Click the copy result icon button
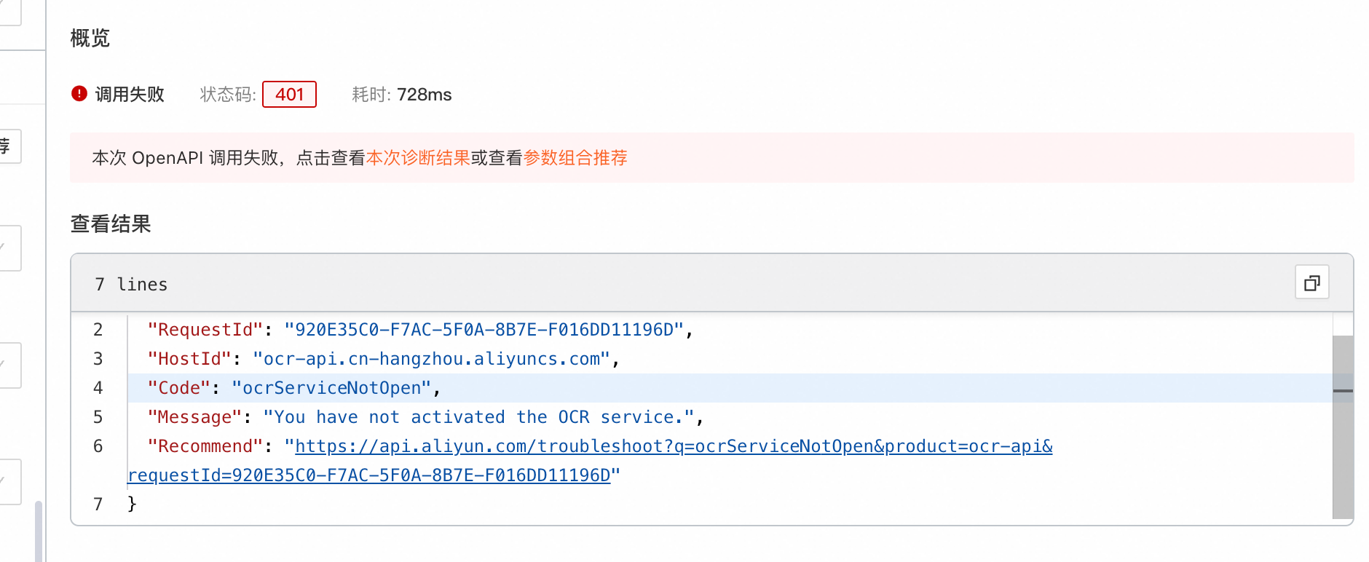 1311,282
